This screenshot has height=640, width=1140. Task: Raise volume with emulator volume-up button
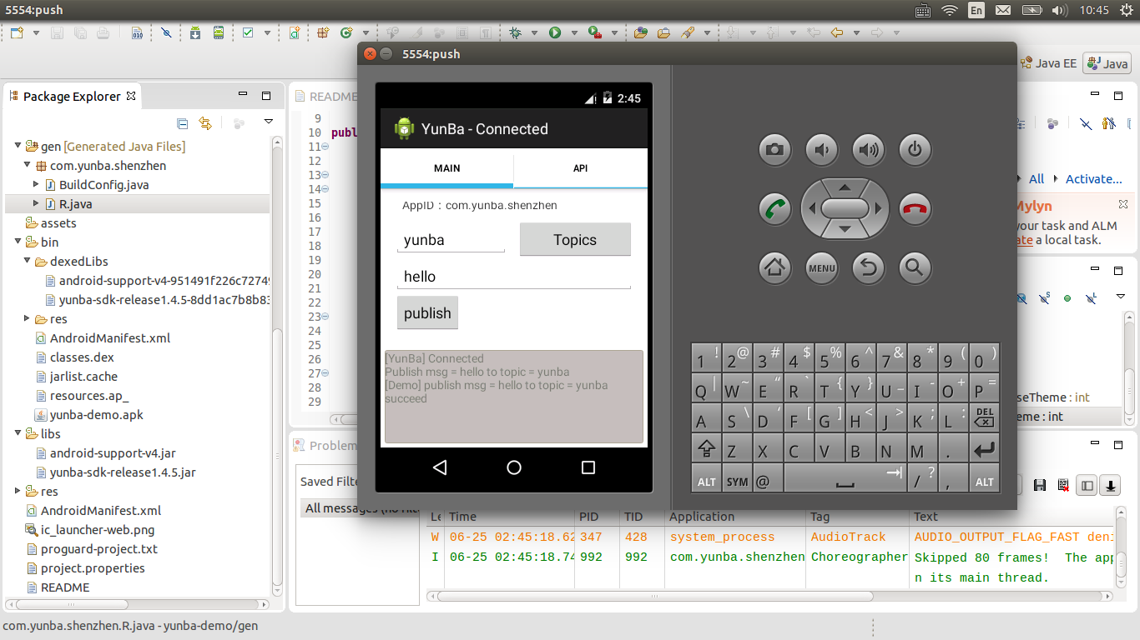coord(869,150)
